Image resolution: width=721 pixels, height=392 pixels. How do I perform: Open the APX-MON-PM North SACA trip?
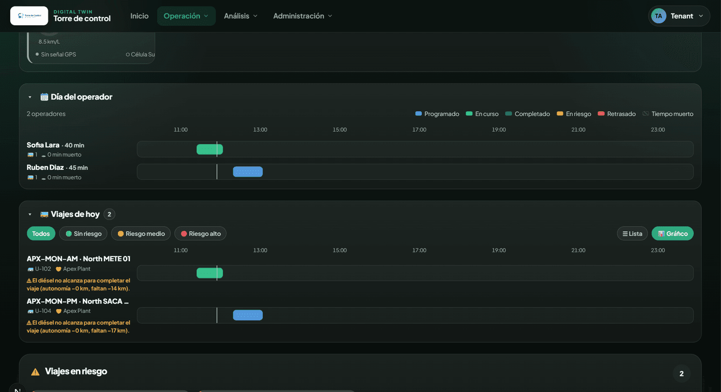(x=78, y=301)
